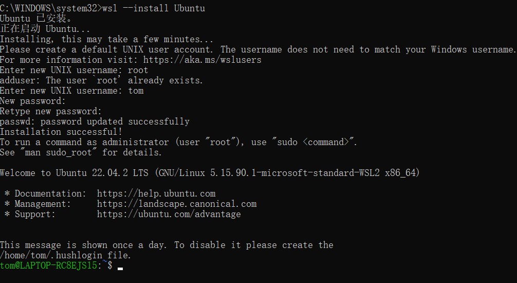Click the "adduser: The user `root' already exists" message
This screenshot has height=283, width=517.
[101, 80]
